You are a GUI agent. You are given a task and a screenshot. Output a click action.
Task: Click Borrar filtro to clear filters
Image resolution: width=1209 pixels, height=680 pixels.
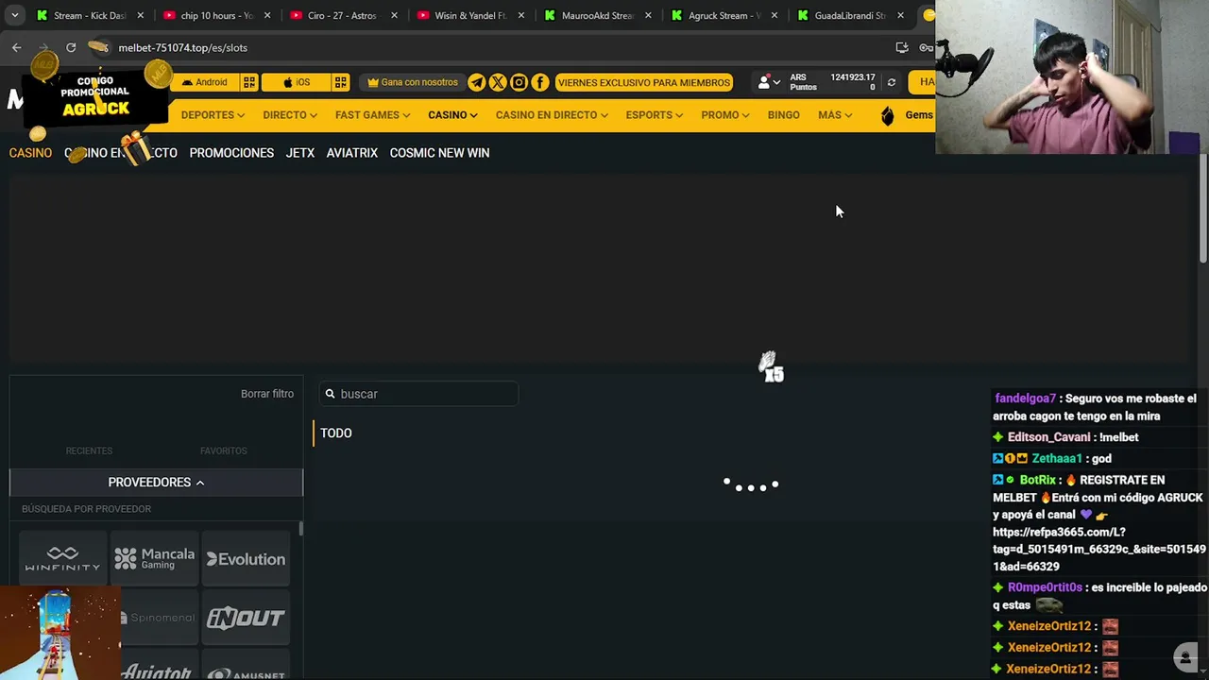tap(267, 394)
